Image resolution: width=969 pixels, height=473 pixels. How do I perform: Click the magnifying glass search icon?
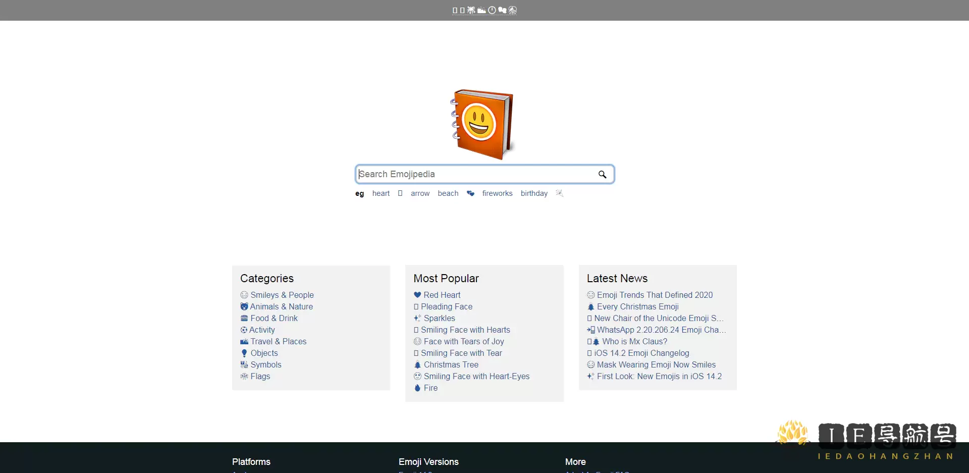[x=602, y=175]
